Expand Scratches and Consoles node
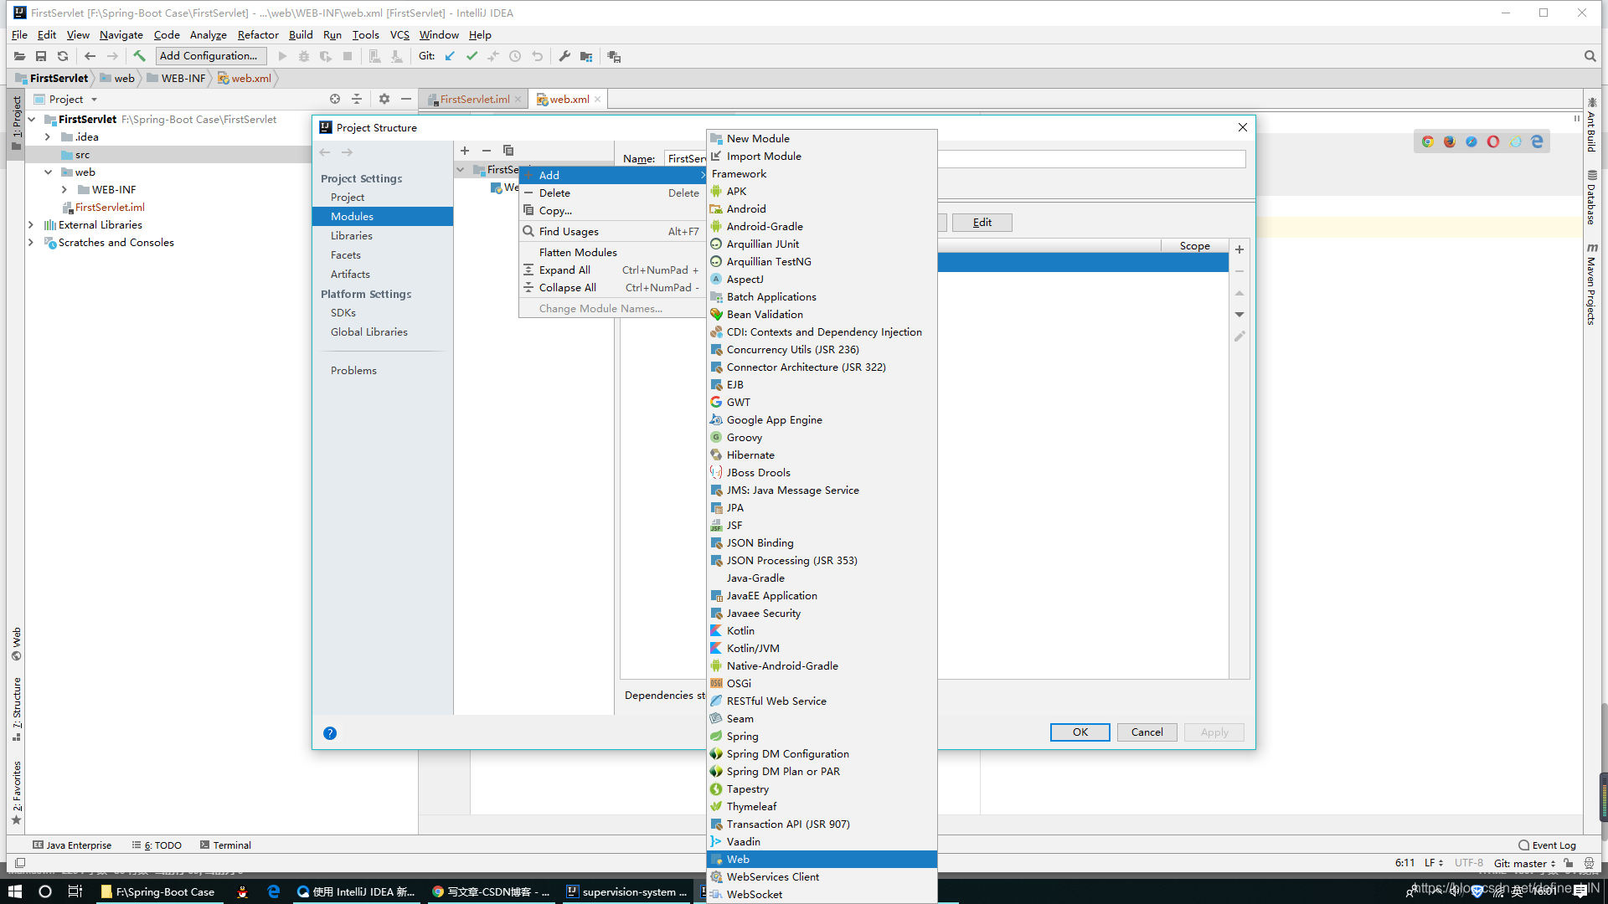Image resolution: width=1608 pixels, height=904 pixels. (x=31, y=243)
